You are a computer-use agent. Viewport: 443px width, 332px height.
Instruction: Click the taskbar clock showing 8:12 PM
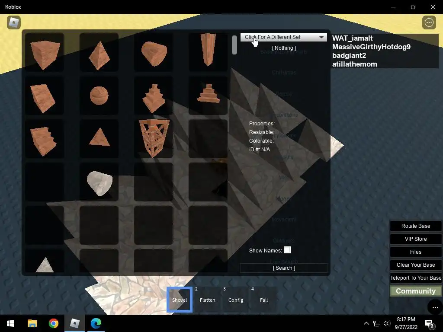coord(406,323)
